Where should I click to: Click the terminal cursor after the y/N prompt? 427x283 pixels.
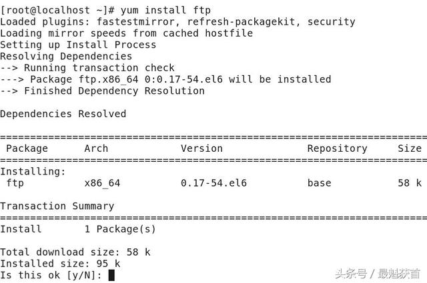111,275
